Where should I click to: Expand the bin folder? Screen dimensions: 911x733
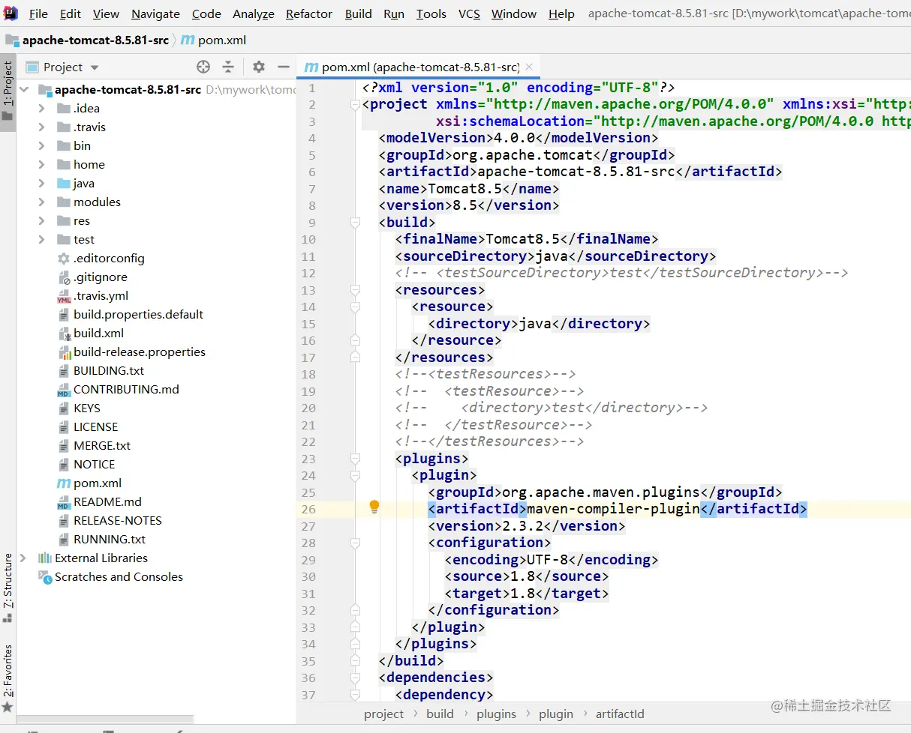point(42,145)
